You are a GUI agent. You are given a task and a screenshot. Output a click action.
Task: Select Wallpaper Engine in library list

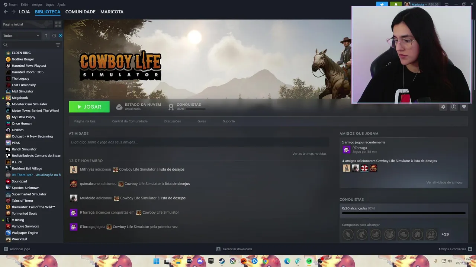(25, 233)
